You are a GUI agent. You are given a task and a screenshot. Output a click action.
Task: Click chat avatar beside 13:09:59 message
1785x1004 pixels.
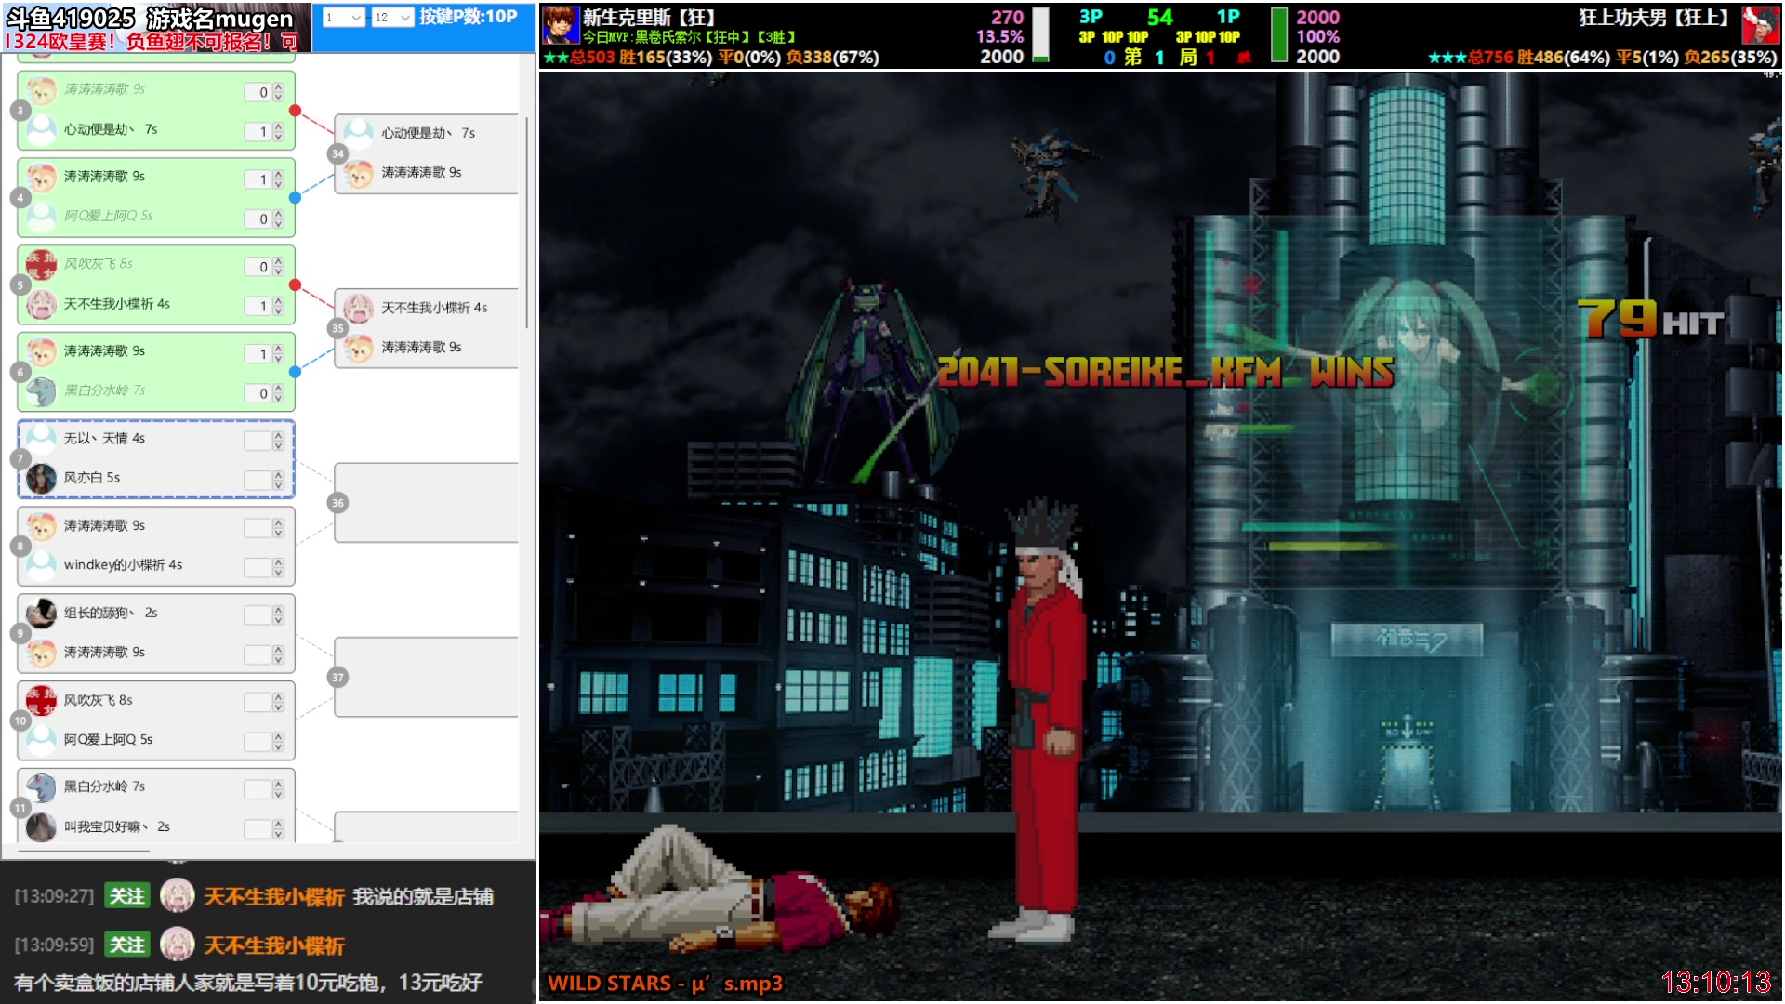(177, 945)
